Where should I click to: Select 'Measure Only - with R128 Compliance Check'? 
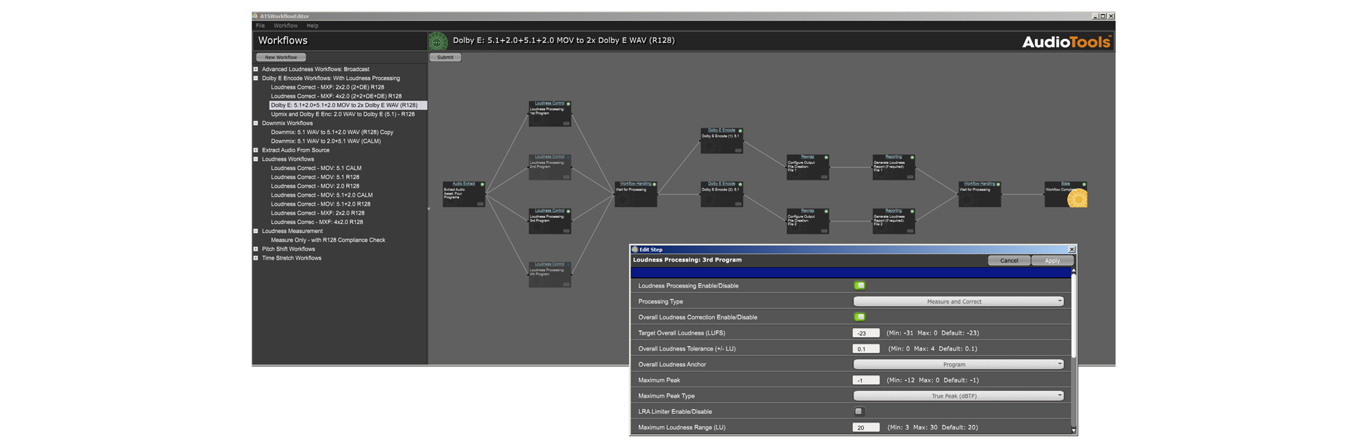pyautogui.click(x=328, y=240)
